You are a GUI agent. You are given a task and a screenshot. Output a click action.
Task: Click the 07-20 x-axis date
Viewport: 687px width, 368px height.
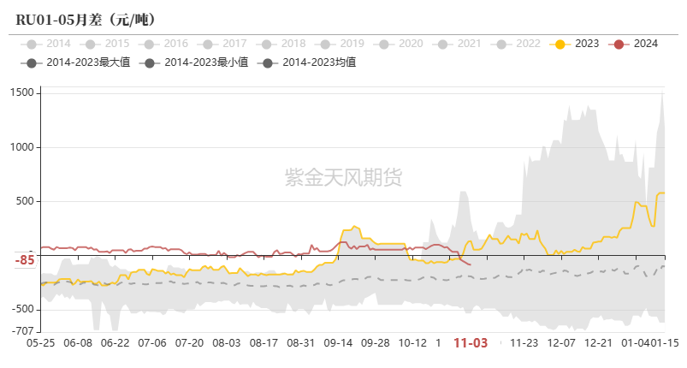click(189, 343)
